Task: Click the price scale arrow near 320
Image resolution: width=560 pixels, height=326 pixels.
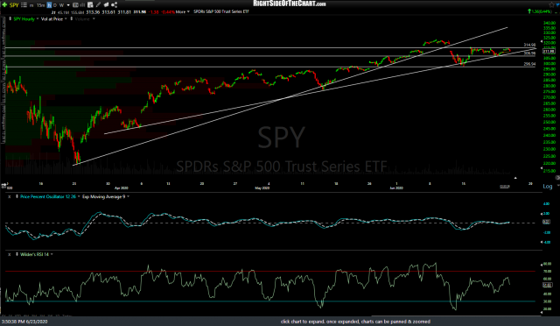Action: pos(542,41)
